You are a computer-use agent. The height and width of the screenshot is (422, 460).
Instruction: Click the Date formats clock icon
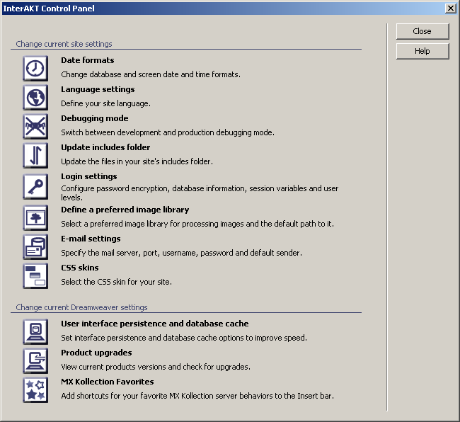[x=35, y=68]
